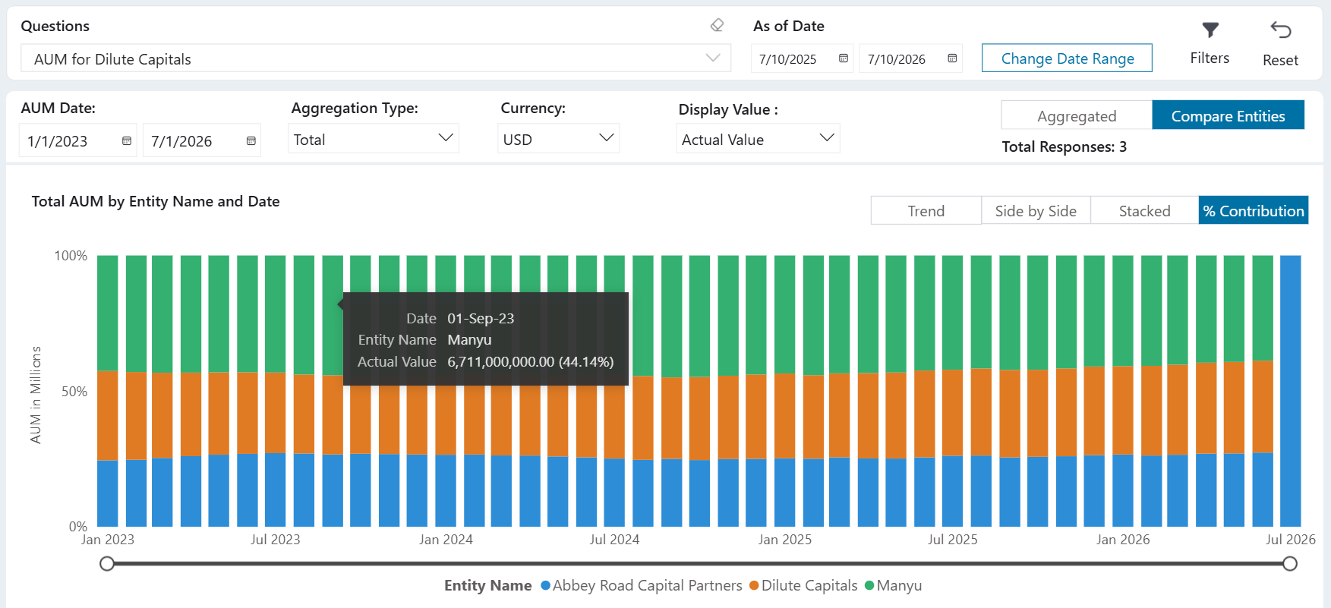The height and width of the screenshot is (608, 1331).
Task: Toggle Manyu series in the legend
Action: [893, 585]
